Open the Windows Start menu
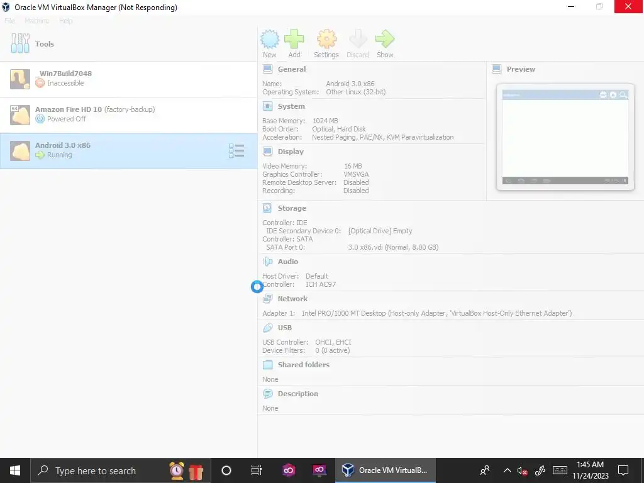Image resolution: width=644 pixels, height=483 pixels. pyautogui.click(x=15, y=470)
